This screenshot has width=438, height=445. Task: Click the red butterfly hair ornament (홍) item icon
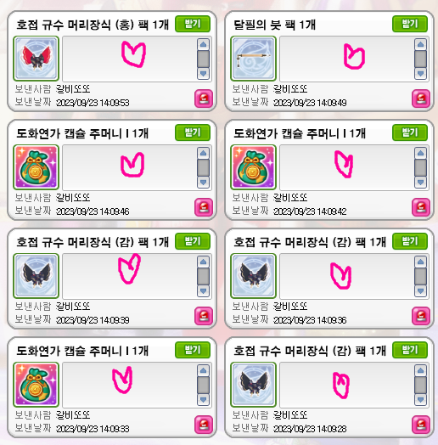pos(36,59)
